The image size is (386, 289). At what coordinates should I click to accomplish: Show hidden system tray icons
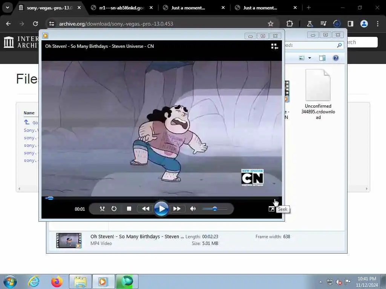click(320, 282)
